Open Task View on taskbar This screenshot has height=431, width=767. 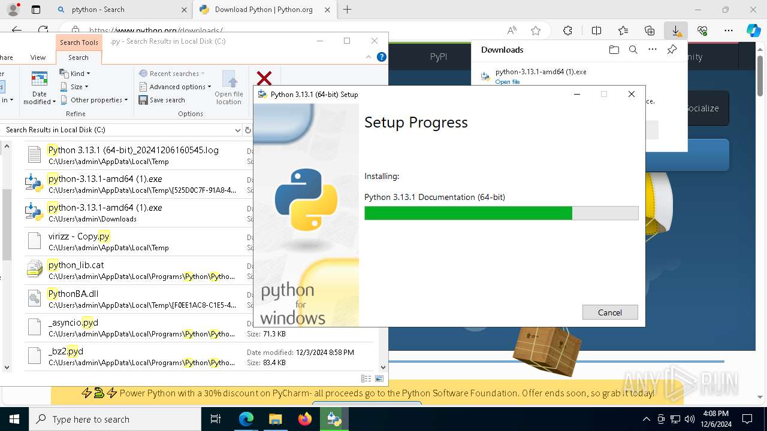coord(216,419)
